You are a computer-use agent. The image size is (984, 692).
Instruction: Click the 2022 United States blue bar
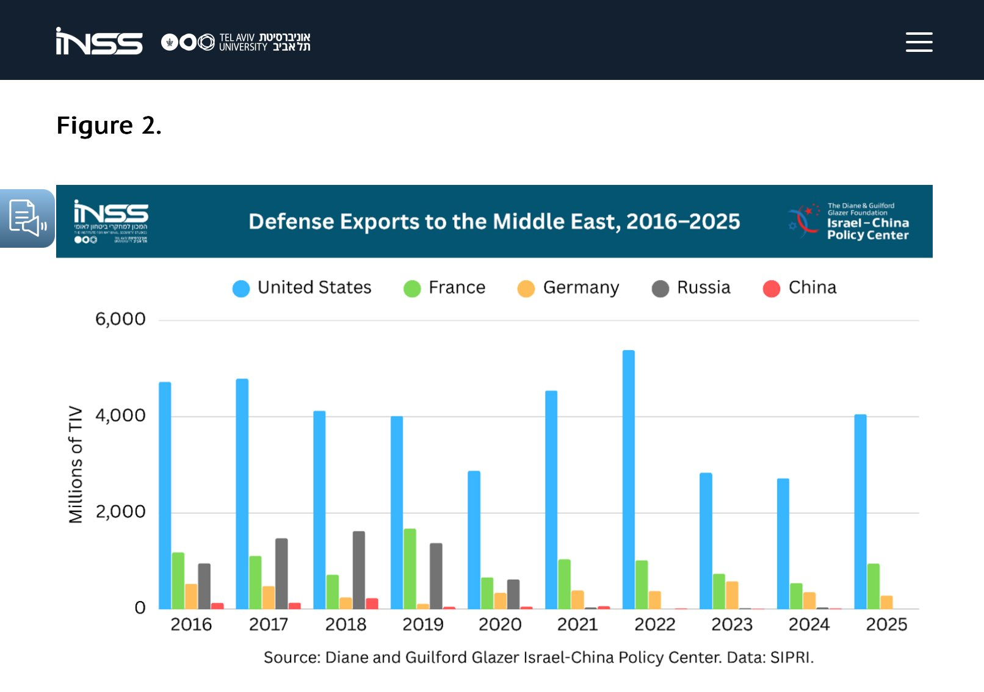[x=629, y=480]
